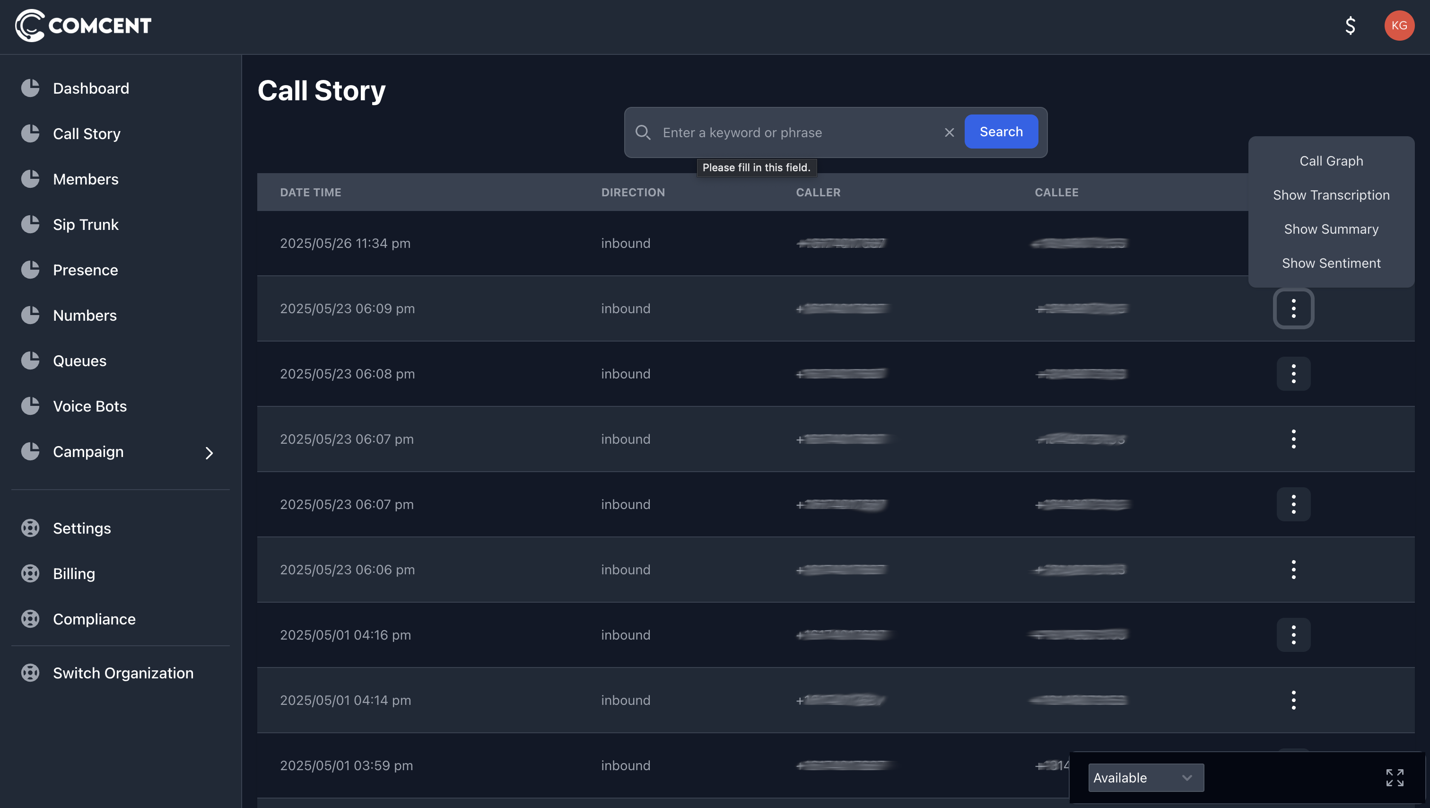Open kebab menu for 06:09 pm call
This screenshot has height=808, width=1430.
[1293, 308]
